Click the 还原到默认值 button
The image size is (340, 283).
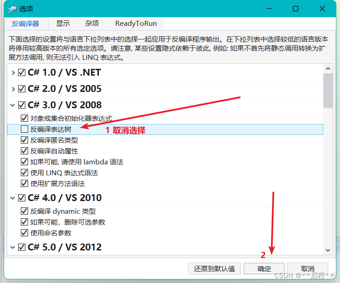tap(214, 269)
